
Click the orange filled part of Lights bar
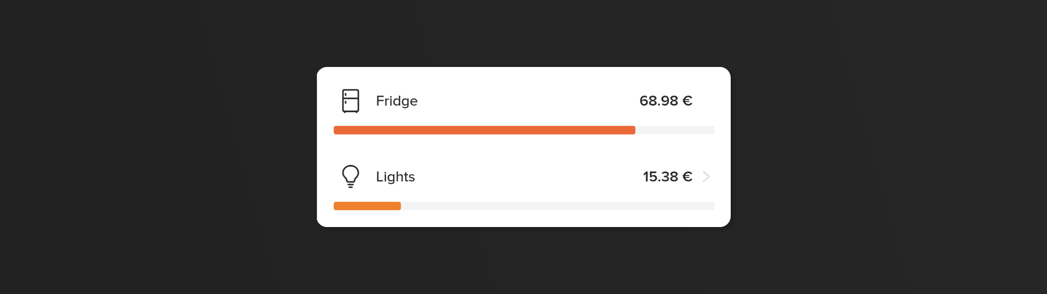click(x=367, y=206)
